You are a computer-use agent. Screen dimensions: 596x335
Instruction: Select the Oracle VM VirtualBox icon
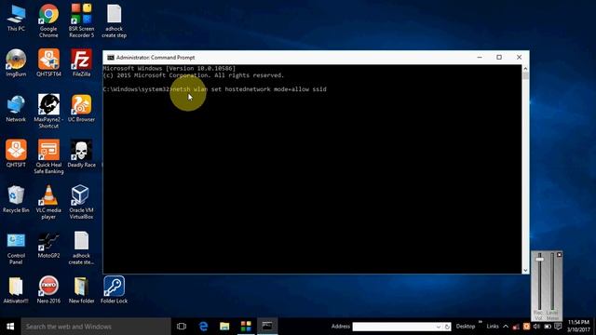pos(81,202)
